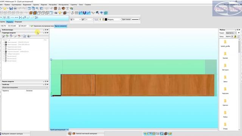The image size is (242, 136).
Task: Click the yellow Open folder icon
Action: [5, 8]
